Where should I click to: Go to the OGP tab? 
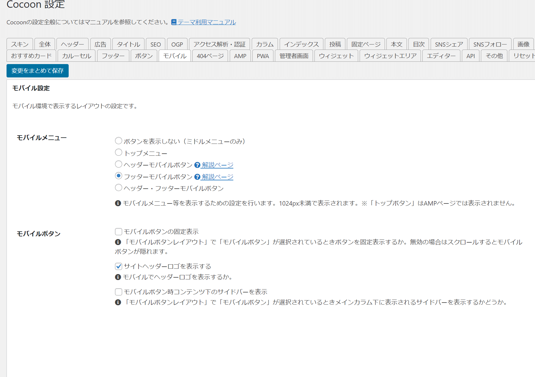pyautogui.click(x=177, y=44)
